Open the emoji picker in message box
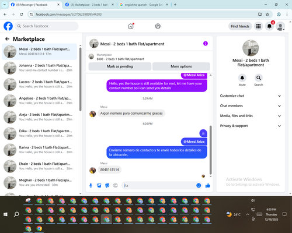292x233 pixels. [x=199, y=185]
